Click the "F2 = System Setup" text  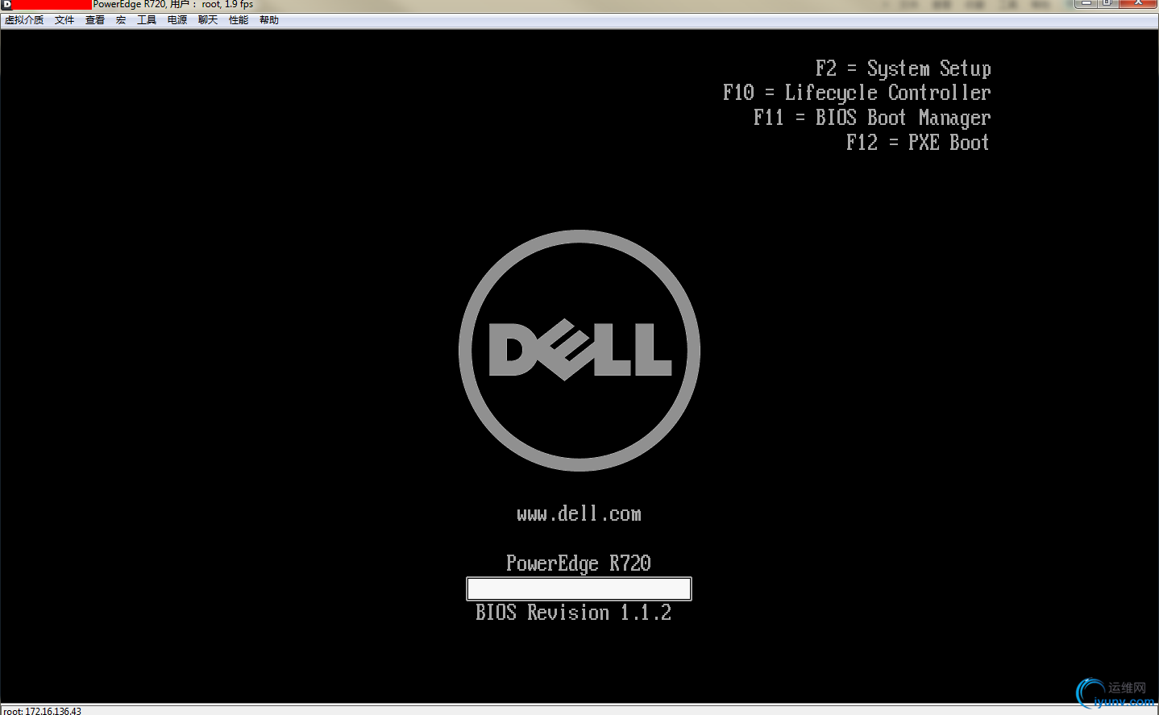tap(903, 69)
